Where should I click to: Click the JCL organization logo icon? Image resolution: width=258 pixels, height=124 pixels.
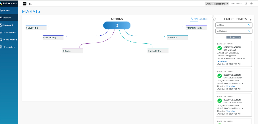(x=24, y=4)
